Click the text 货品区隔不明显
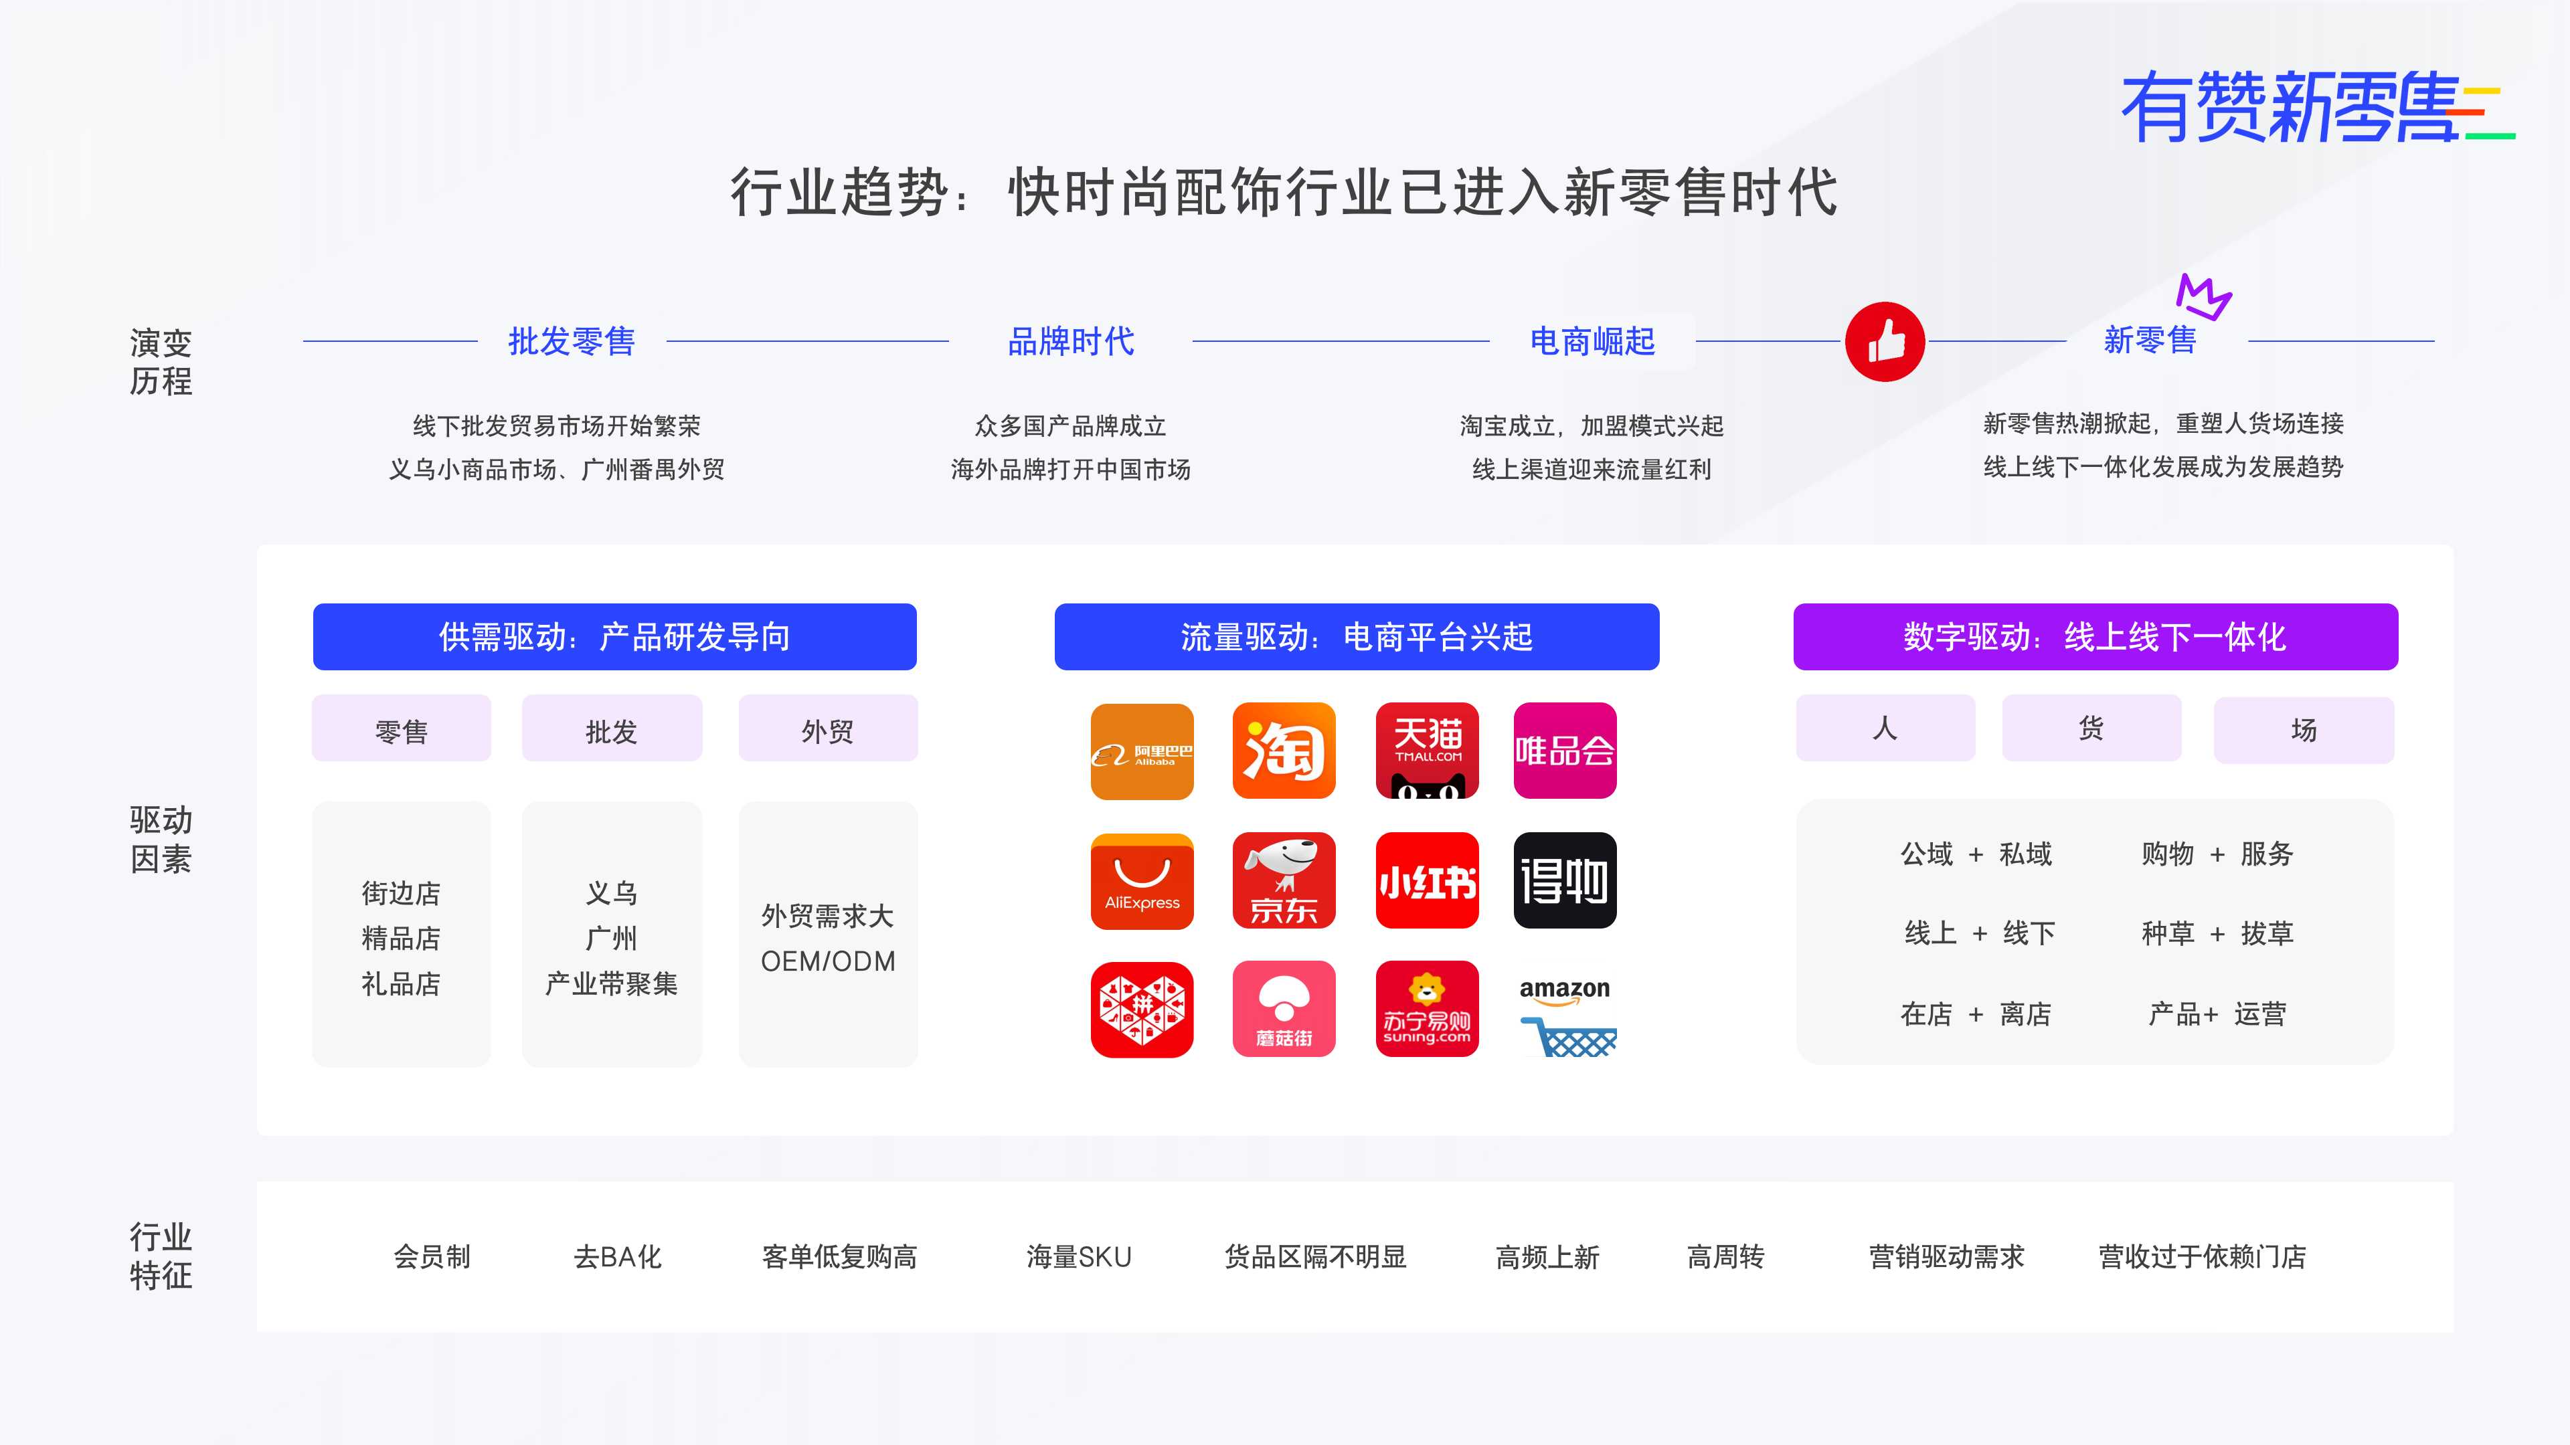 (x=1315, y=1256)
